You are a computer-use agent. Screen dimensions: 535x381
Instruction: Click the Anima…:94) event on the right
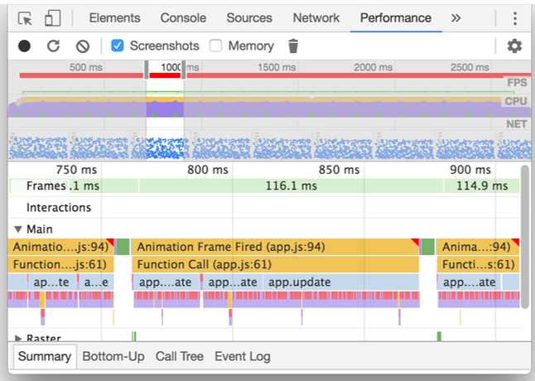[478, 247]
